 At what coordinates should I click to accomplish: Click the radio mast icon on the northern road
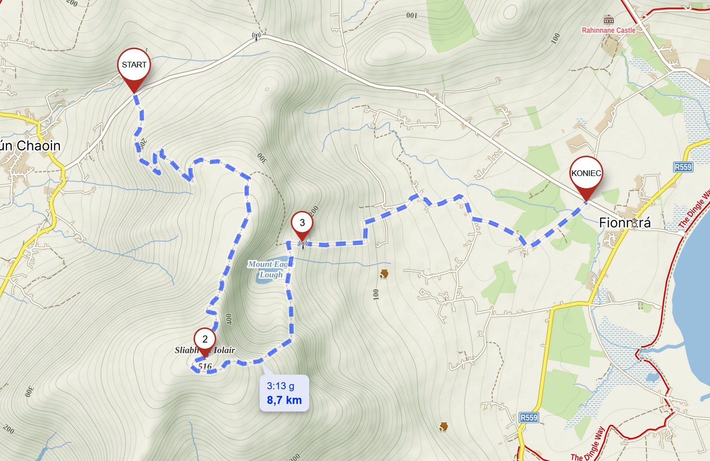click(256, 36)
